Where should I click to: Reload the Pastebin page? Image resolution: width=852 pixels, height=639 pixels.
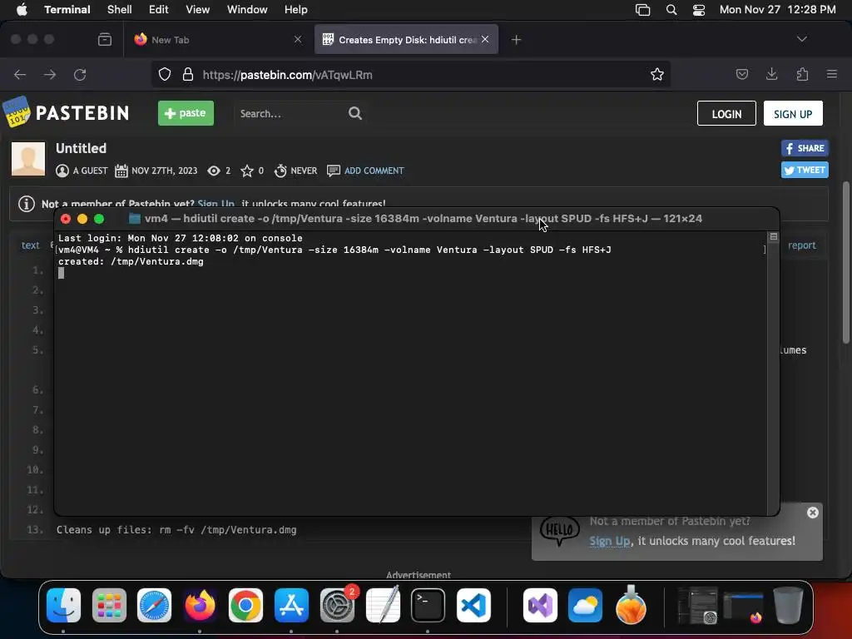pyautogui.click(x=80, y=74)
